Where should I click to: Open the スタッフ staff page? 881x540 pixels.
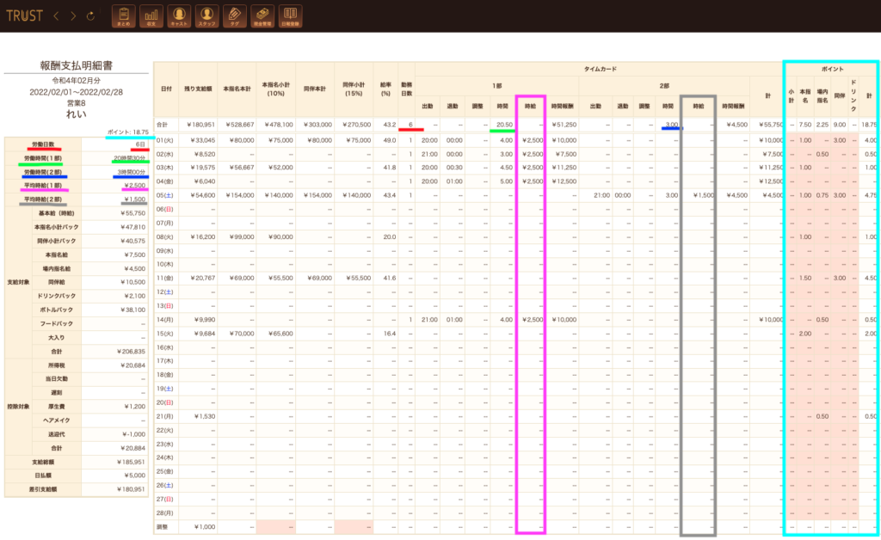click(206, 15)
